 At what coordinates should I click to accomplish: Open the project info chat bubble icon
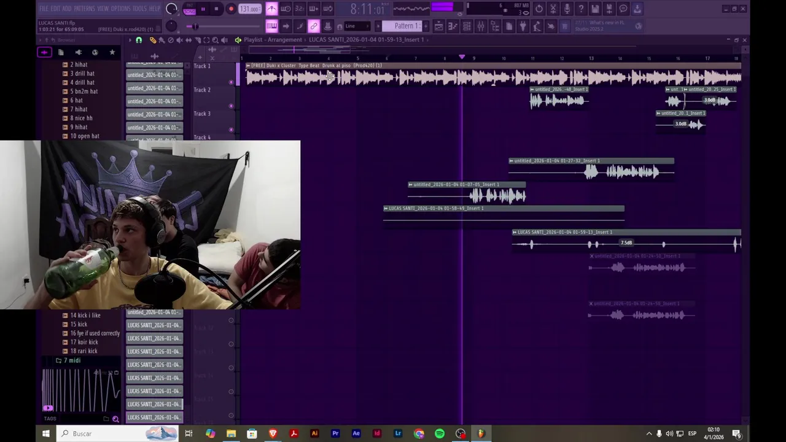point(623,9)
